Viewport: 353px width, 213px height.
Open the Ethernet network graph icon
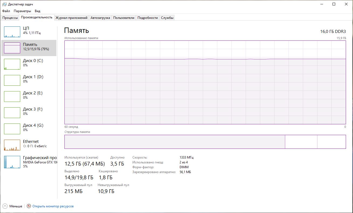(12, 145)
